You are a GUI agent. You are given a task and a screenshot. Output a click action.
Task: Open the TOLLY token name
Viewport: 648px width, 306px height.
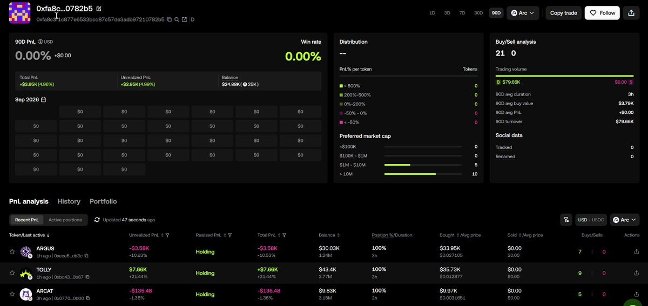click(45, 270)
